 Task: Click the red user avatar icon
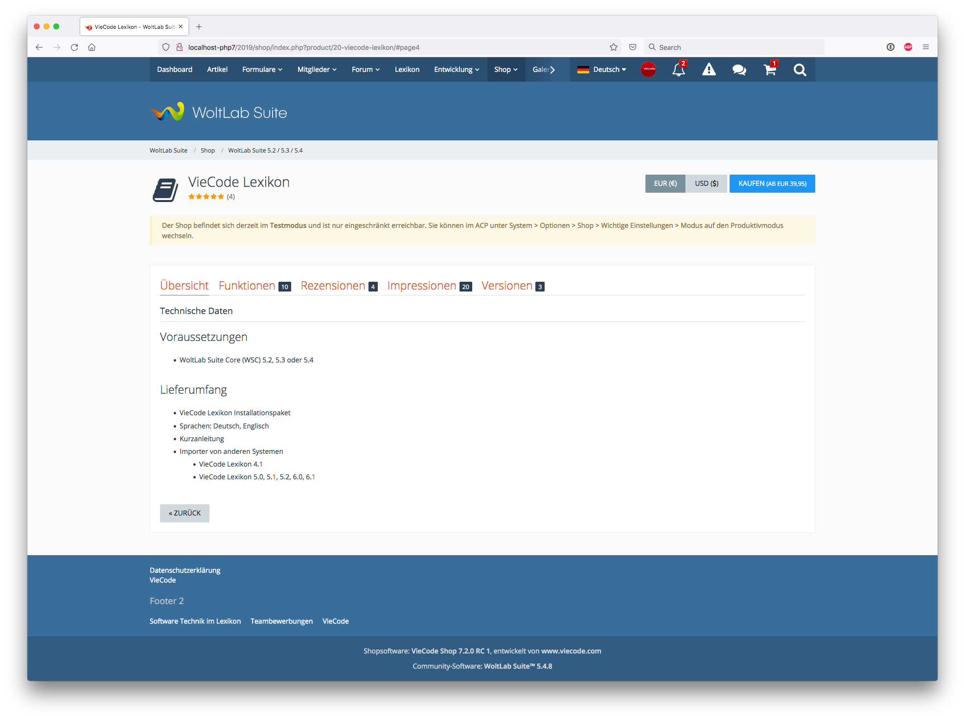tap(648, 69)
